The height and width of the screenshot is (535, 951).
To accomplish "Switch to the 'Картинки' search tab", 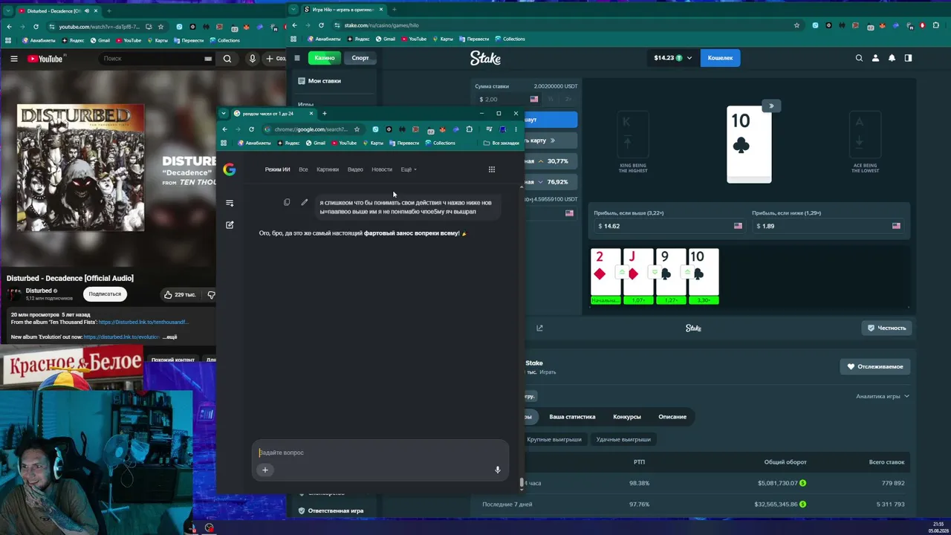I will click(x=328, y=169).
